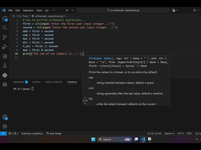
Task: Open the Windows Start menu
Action: [93, 139]
